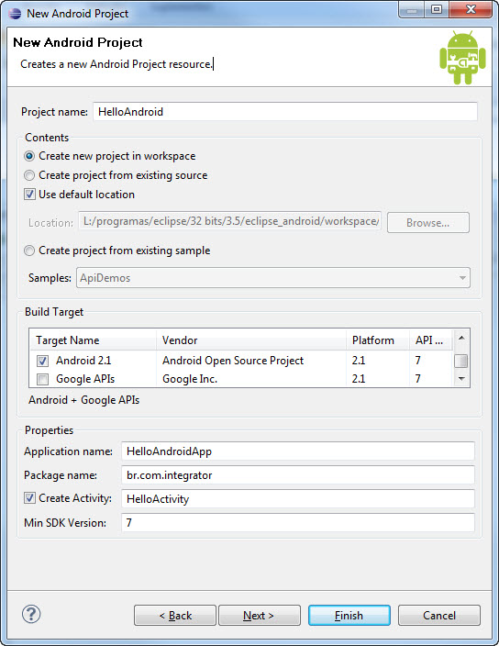Click 'Android Open Source Project' vendor cell
499x646 pixels.
[x=233, y=361]
